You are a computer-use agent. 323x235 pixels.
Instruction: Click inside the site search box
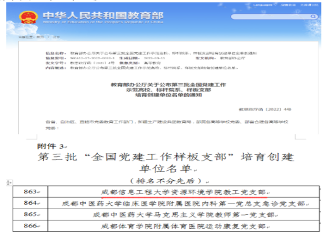pos(271,16)
